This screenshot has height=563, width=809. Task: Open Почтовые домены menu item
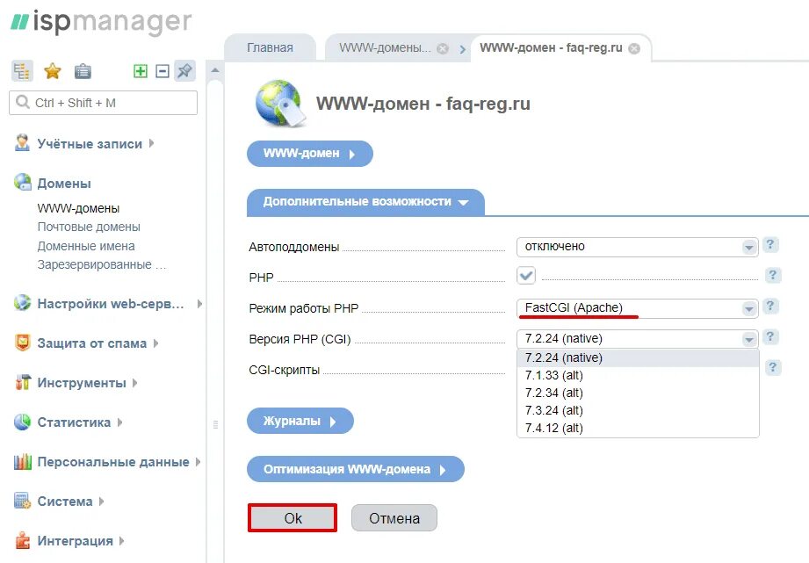click(89, 227)
